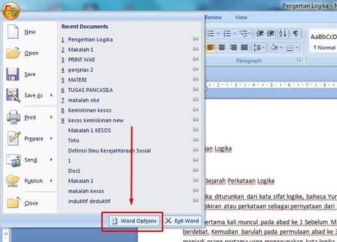337x242 pixels.
Task: Increase paragraph indent
Action: pos(271,34)
